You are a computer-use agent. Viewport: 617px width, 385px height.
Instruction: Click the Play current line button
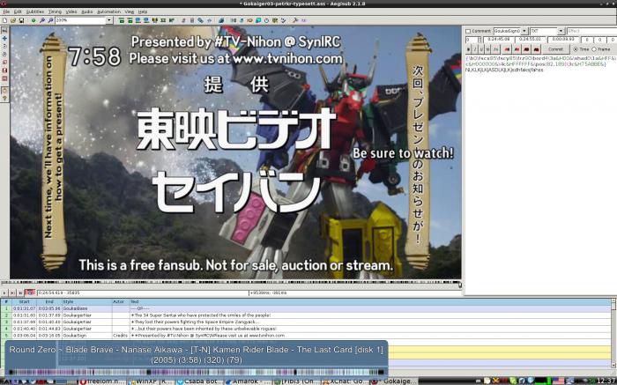tap(12, 292)
